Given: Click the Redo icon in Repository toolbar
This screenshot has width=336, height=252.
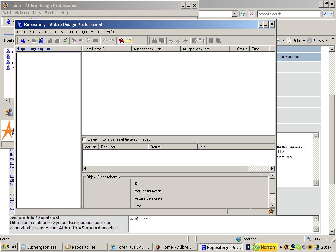Looking at the screenshot, I should (x=112, y=40).
